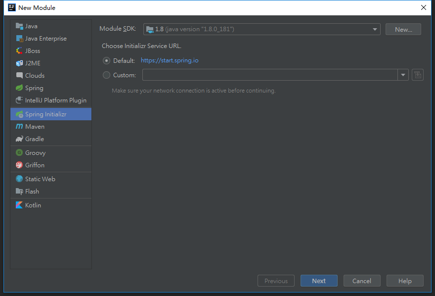Click the IntelliJ Platform Plugin icon
Image resolution: width=435 pixels, height=296 pixels.
(19, 100)
